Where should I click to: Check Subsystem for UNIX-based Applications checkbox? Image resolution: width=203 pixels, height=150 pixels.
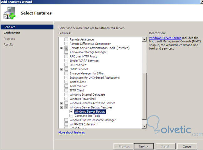[66, 78]
